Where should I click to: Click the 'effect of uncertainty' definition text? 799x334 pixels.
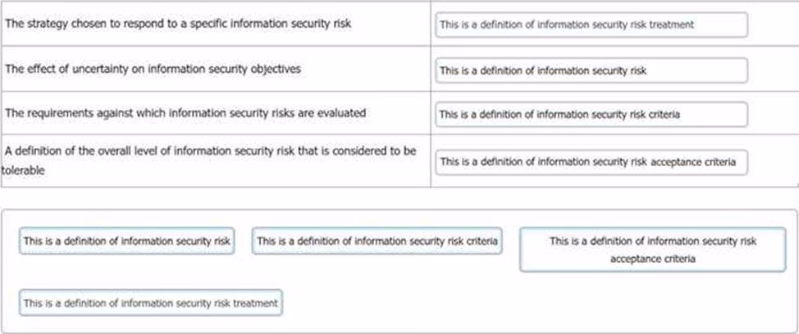pyautogui.click(x=153, y=69)
